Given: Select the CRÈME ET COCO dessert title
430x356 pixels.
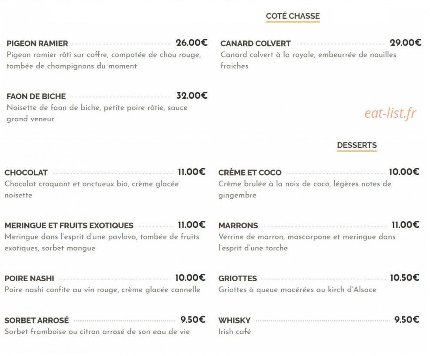Looking at the screenshot, I should tap(250, 173).
